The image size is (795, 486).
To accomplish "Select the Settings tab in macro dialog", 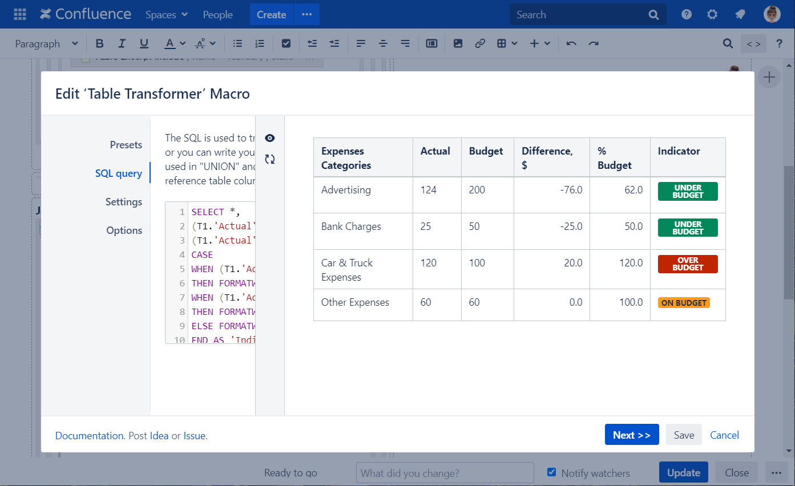I will point(123,202).
